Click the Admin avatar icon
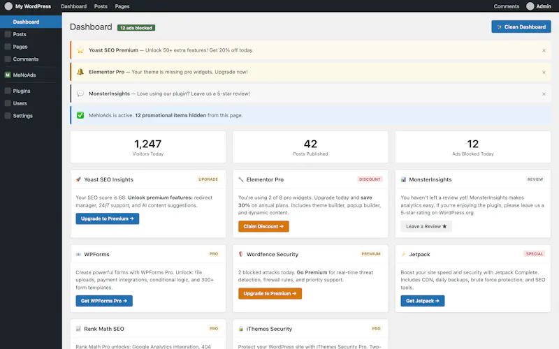Screen dimensions: 559x349 pos(530,6)
